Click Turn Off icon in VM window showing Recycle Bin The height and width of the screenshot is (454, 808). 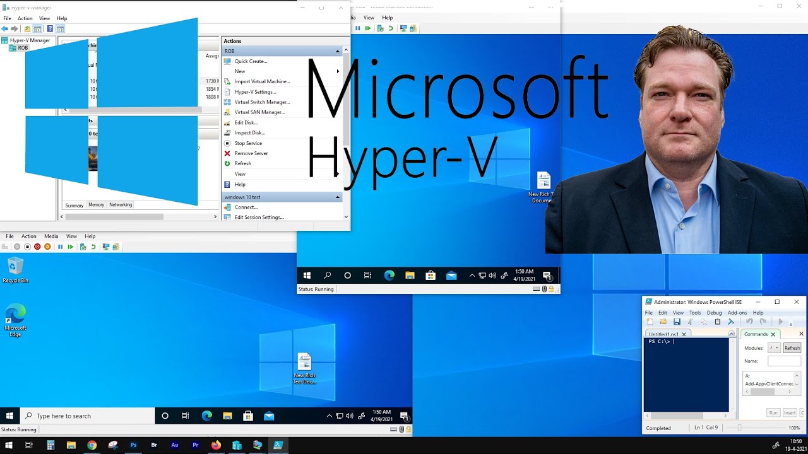[x=27, y=247]
